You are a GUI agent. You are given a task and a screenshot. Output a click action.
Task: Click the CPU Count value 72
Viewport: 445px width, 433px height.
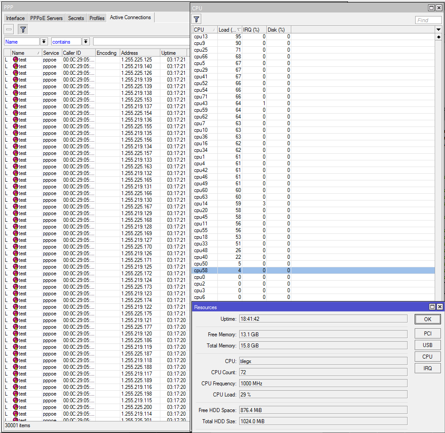[323, 372]
